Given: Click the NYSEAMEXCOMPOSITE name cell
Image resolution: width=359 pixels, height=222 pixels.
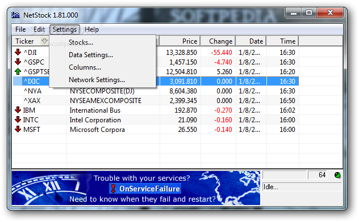Looking at the screenshot, I should tap(106, 101).
